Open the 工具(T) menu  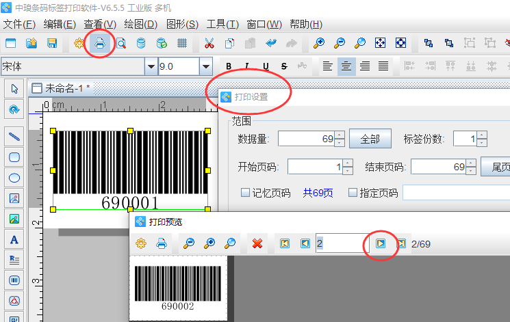pos(223,24)
